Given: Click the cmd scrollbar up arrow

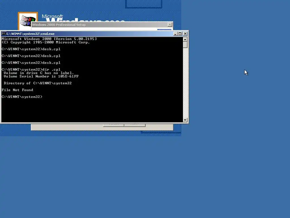Looking at the screenshot, I should [x=185, y=39].
